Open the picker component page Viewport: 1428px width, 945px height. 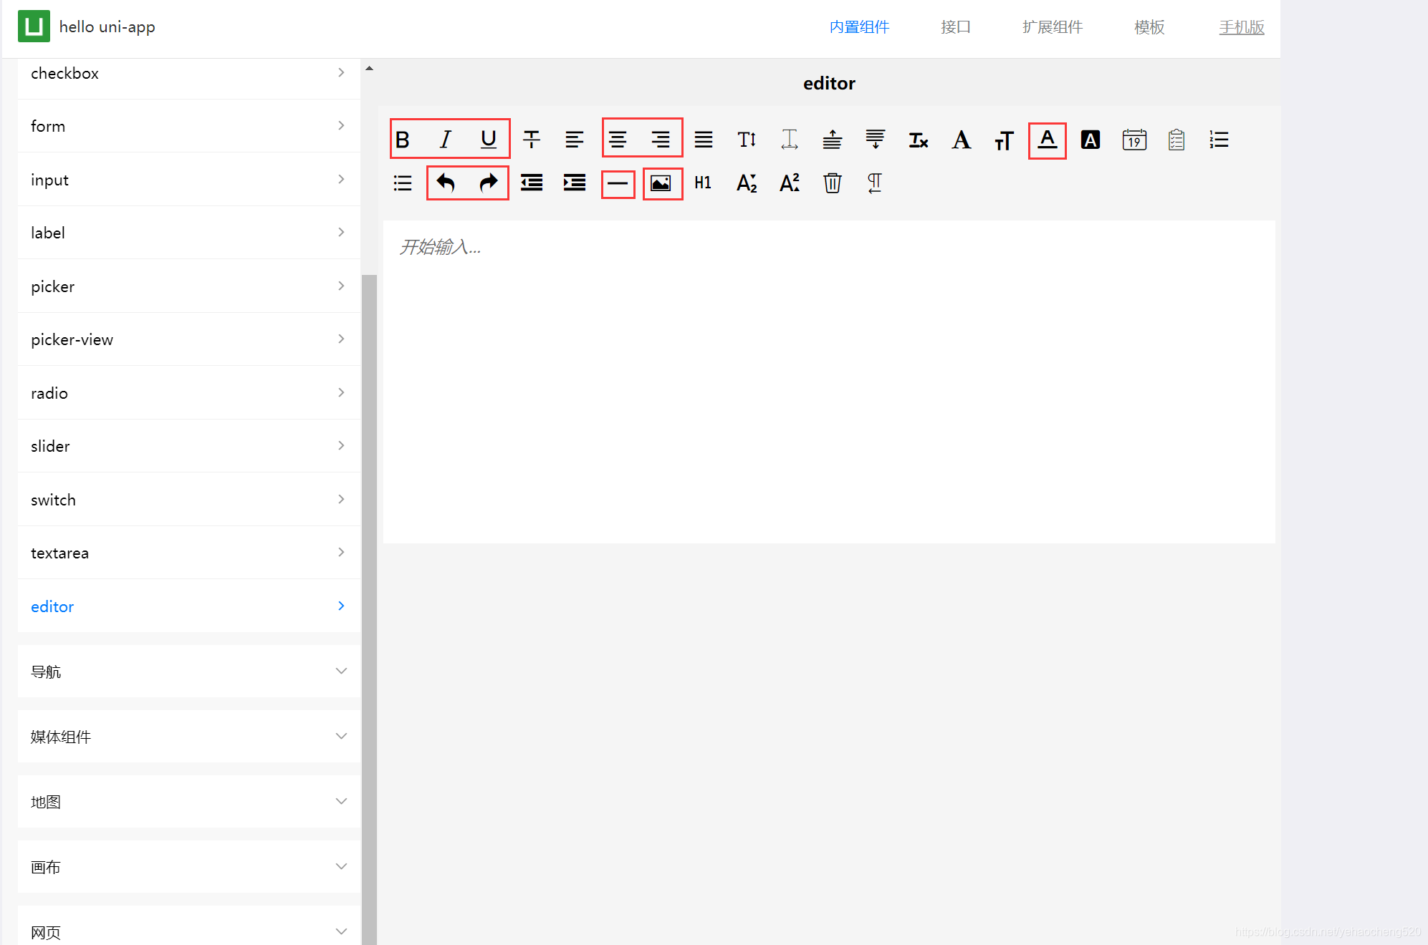click(x=189, y=286)
